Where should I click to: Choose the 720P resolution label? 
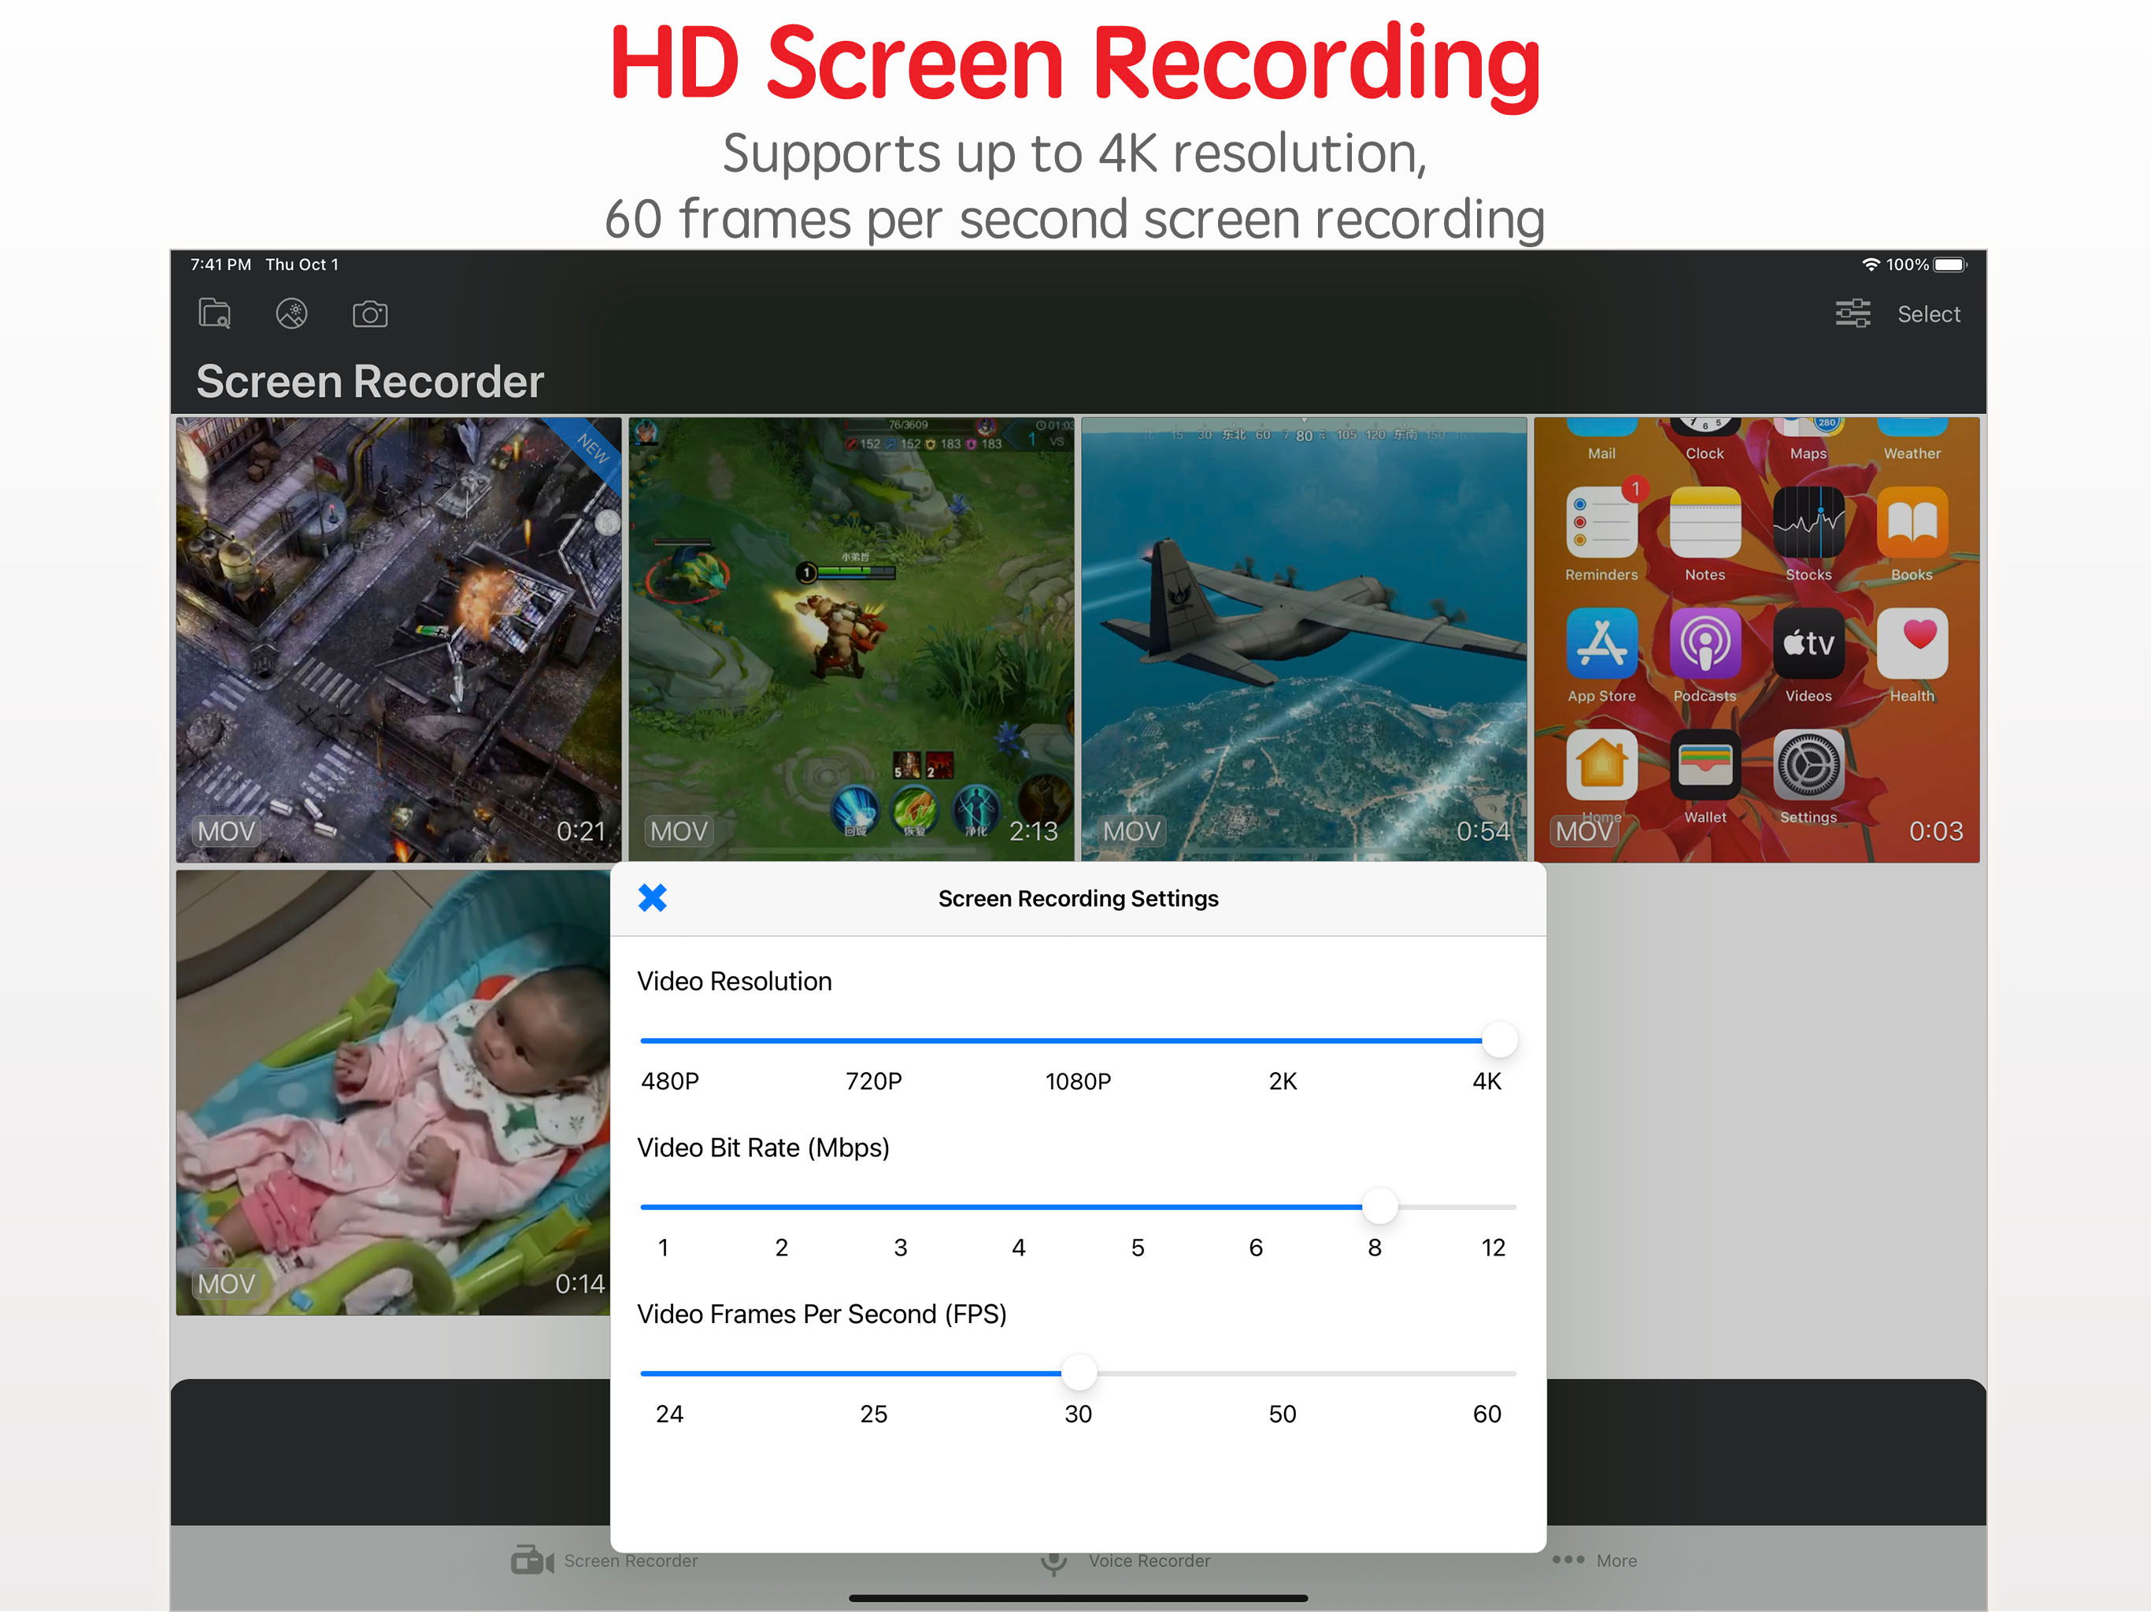[x=873, y=1081]
